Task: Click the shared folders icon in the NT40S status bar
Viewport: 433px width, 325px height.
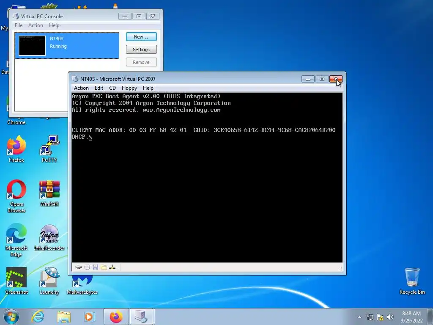Action: tap(104, 267)
